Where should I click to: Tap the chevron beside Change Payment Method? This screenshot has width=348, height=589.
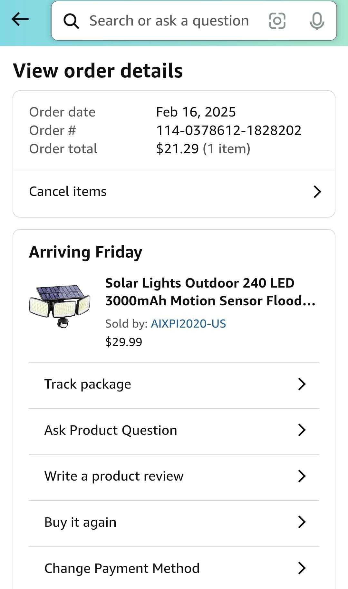click(x=302, y=568)
